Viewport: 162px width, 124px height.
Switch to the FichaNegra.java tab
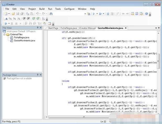click(68, 28)
